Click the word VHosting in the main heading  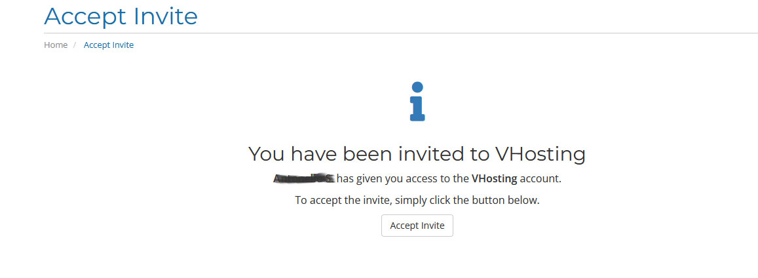[x=540, y=153]
